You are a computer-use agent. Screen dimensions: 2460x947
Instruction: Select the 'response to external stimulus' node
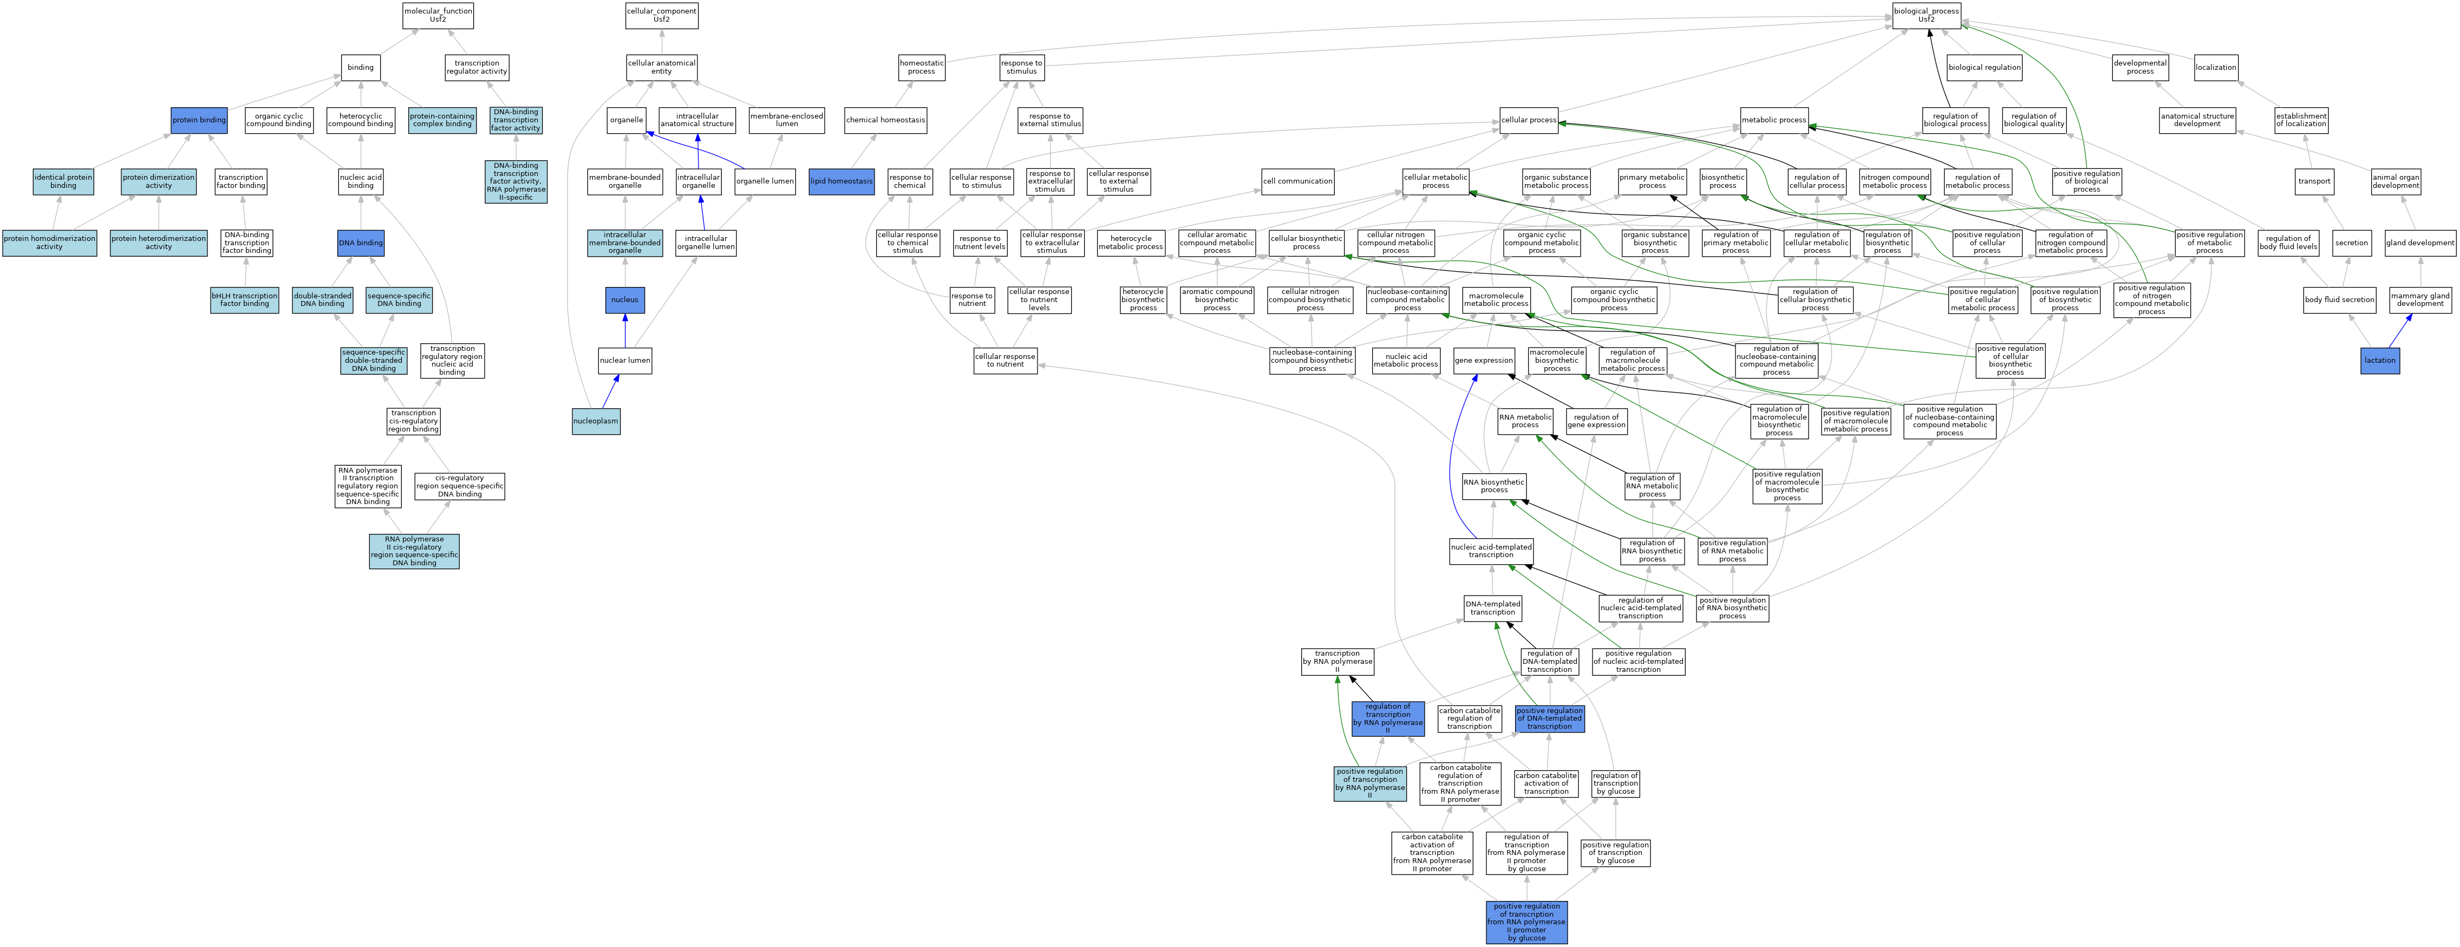tap(1050, 120)
